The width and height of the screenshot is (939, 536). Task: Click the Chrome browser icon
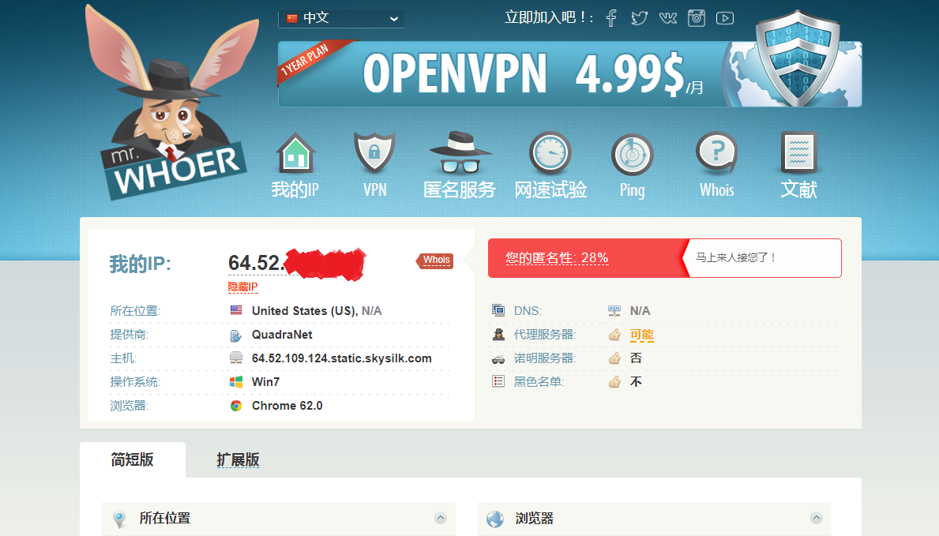tap(236, 406)
